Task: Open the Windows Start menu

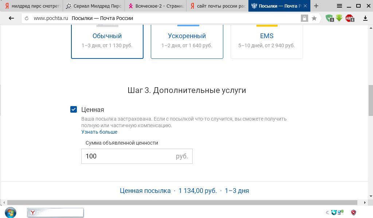Action: click(11, 213)
